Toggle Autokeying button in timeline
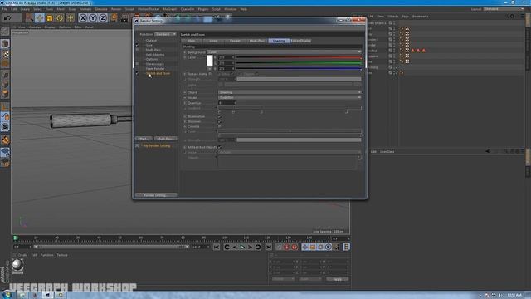The width and height of the screenshot is (531, 299). [x=287, y=248]
